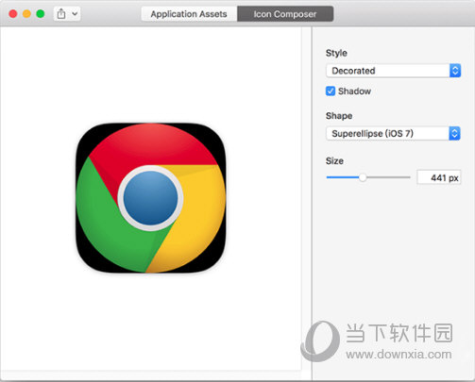Click the Size slider knob

[x=363, y=177]
